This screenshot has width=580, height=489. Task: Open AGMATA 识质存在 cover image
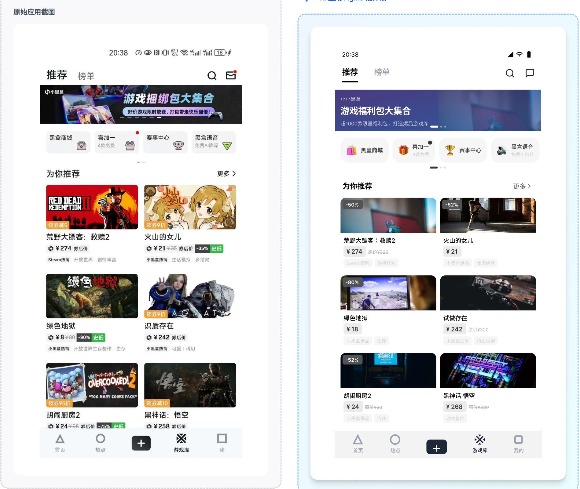tap(190, 296)
